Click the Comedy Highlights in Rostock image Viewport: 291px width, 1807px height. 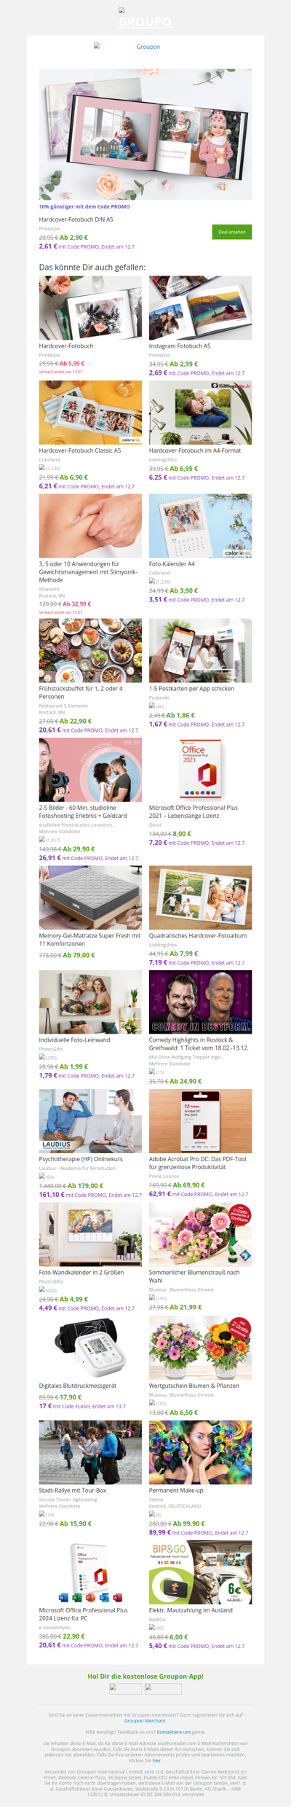(200, 1002)
